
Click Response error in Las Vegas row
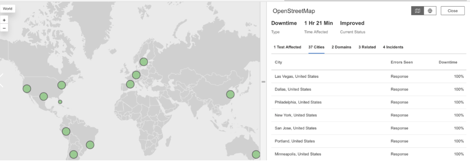pyautogui.click(x=399, y=76)
